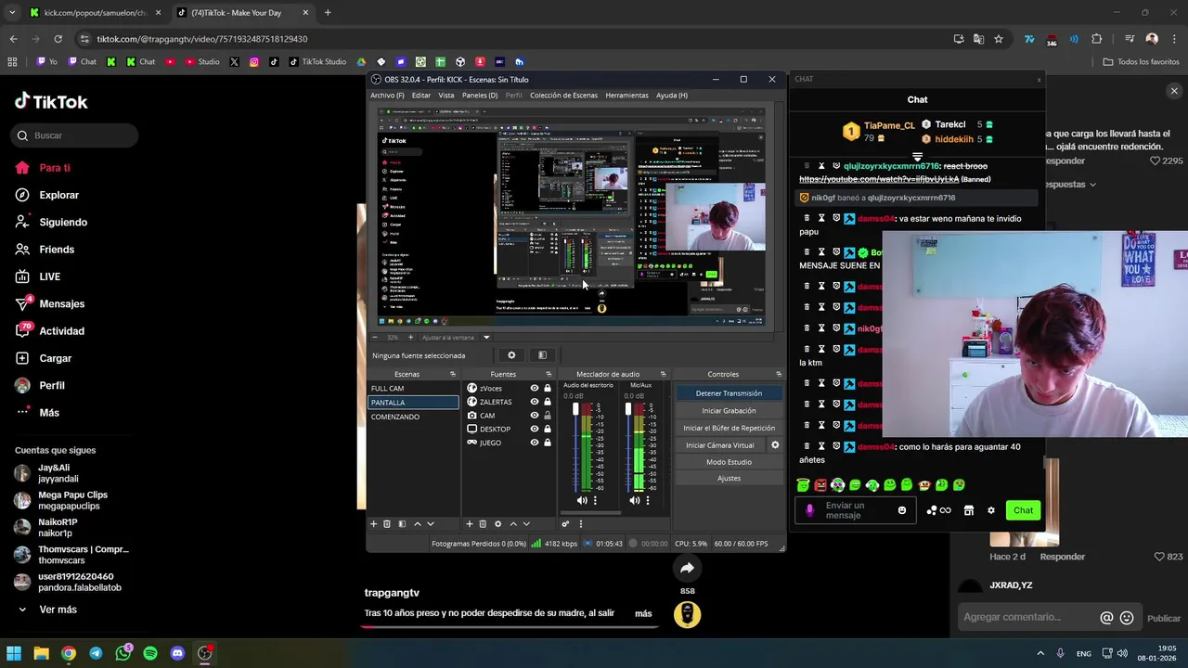Focus TikTok Buscar search field
This screenshot has width=1188, height=668.
coord(75,135)
